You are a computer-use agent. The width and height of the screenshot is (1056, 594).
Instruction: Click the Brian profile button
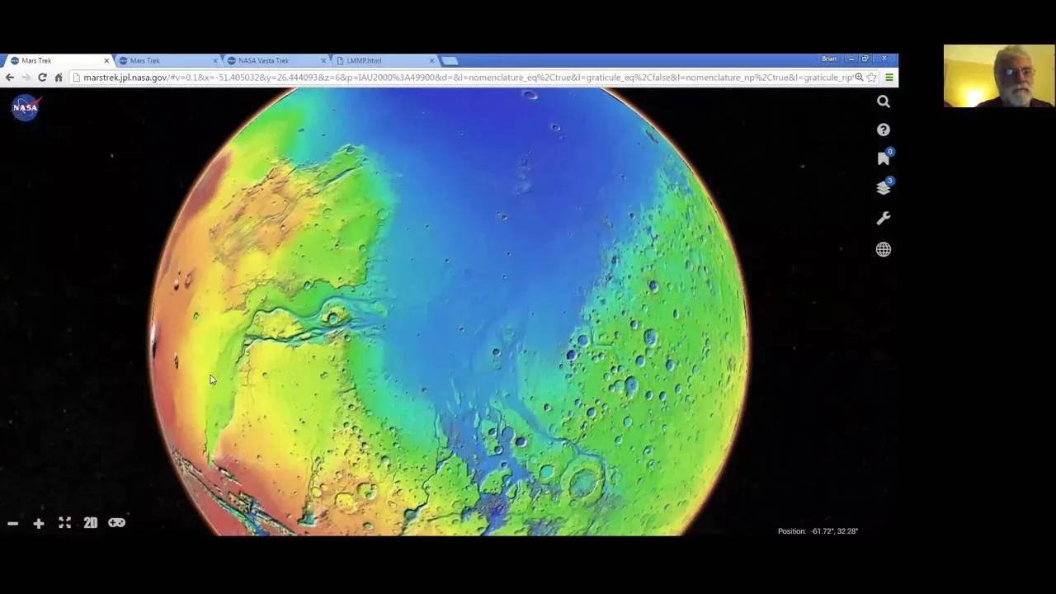[829, 59]
